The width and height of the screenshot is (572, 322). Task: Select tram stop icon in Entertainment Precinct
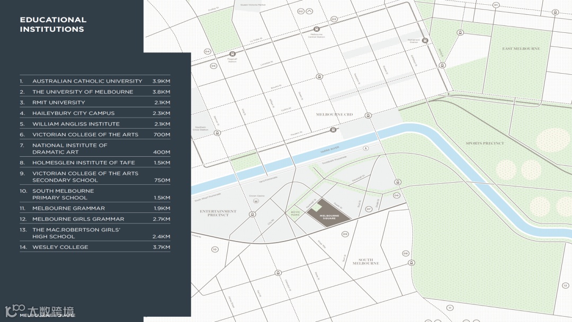pos(252,214)
